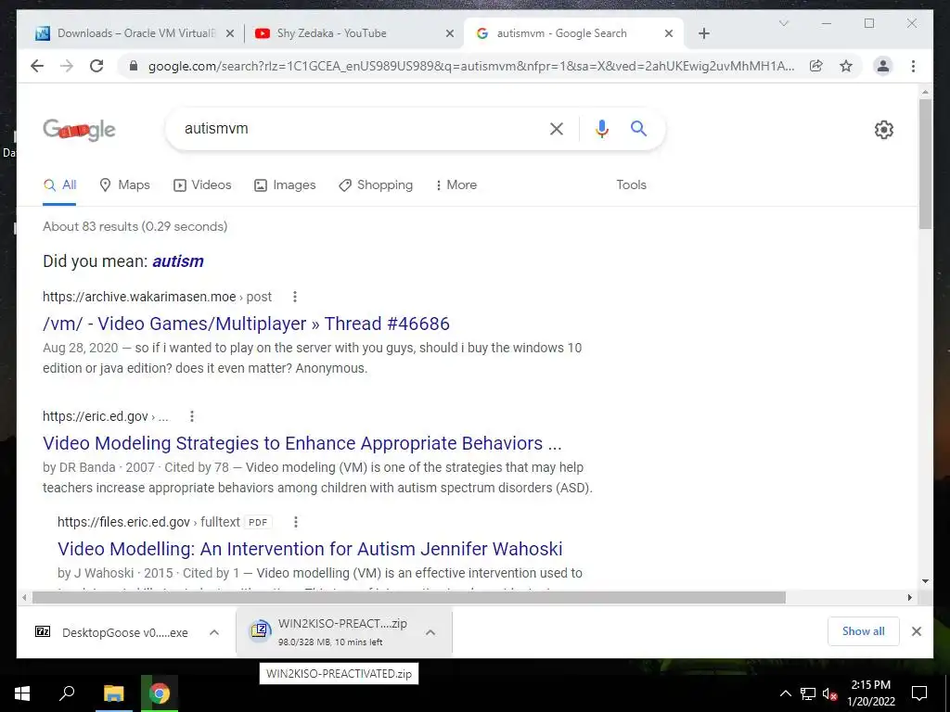Expand WIN2KISO-PREACT zip download options chevron
Screen dimensions: 950x712
pyautogui.click(x=430, y=632)
